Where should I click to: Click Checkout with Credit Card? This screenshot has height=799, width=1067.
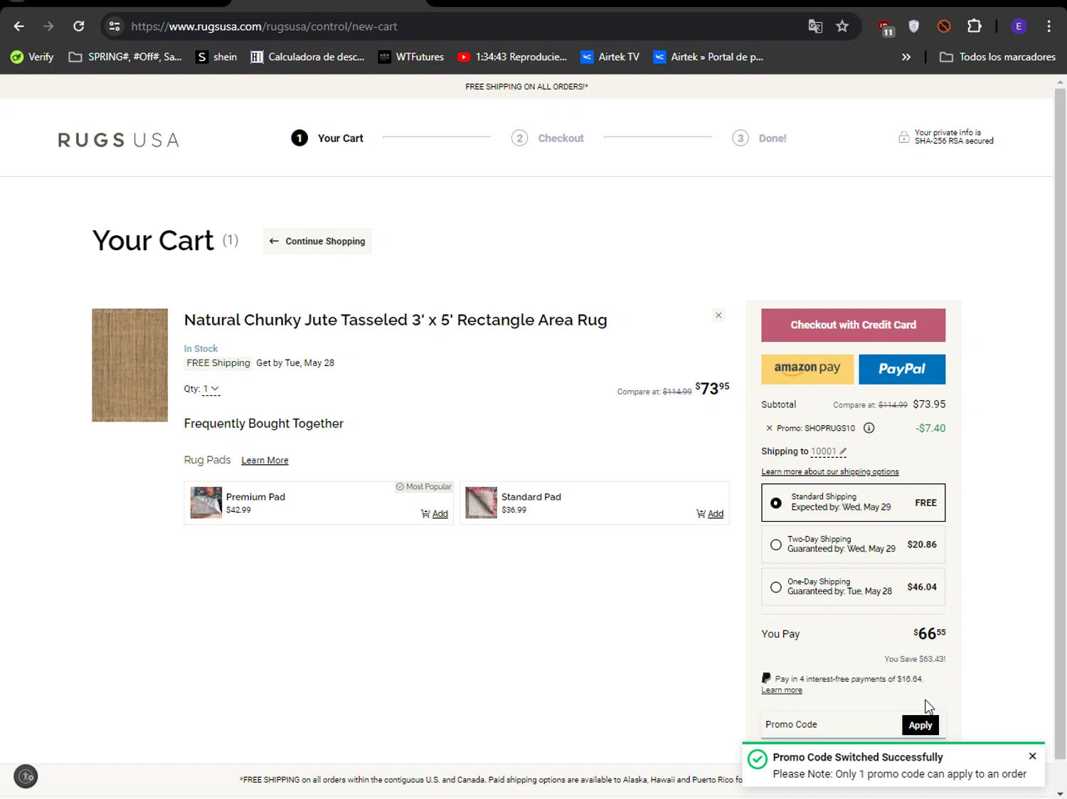pos(853,325)
